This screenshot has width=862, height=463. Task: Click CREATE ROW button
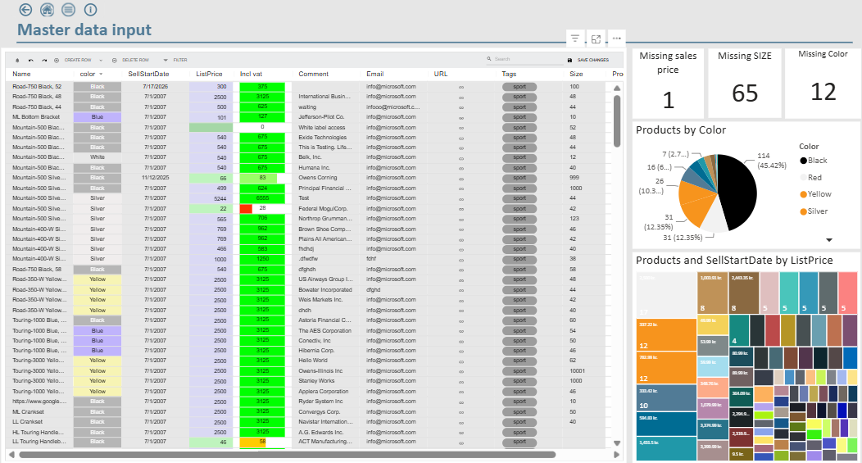[78, 60]
